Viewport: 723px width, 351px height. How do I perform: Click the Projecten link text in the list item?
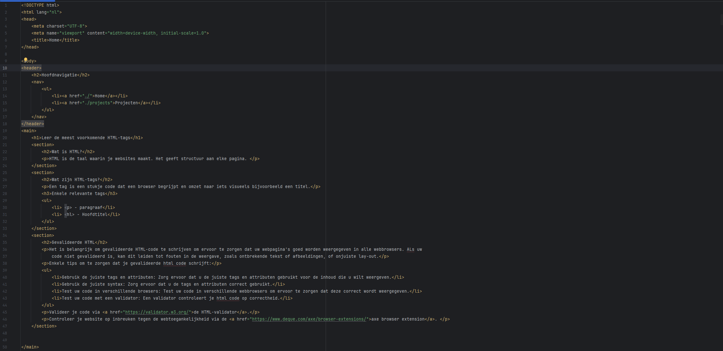click(127, 103)
